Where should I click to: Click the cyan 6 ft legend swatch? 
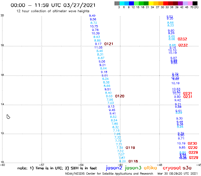tap(122, 3)
